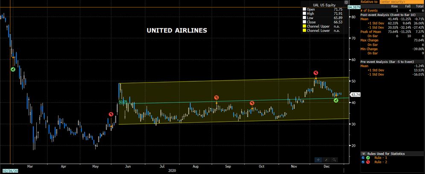Click the red Rule - 2 icon

[368, 162]
